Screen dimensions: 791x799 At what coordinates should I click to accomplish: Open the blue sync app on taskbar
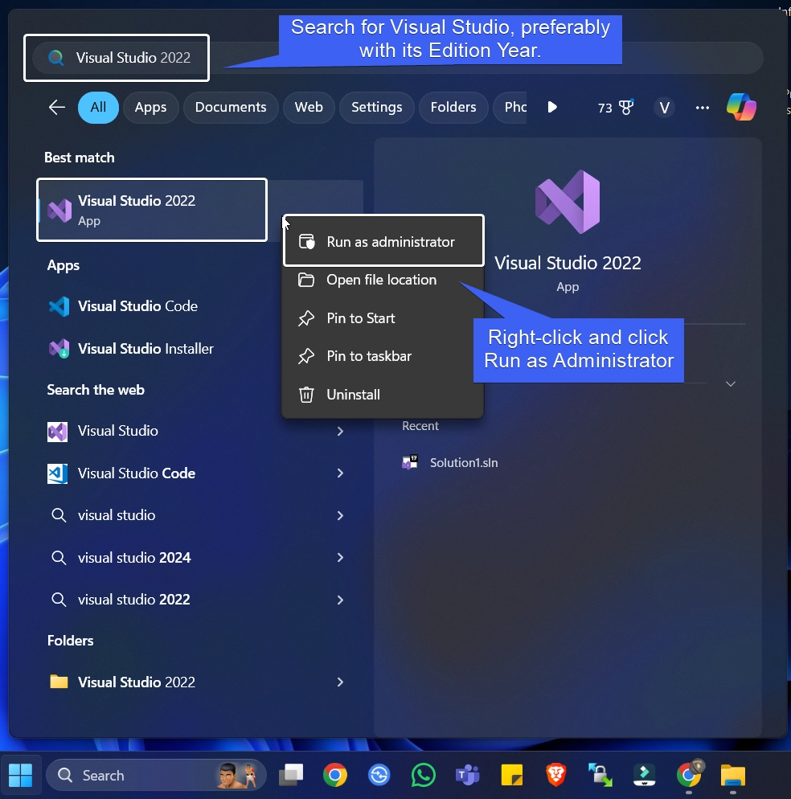pos(379,775)
